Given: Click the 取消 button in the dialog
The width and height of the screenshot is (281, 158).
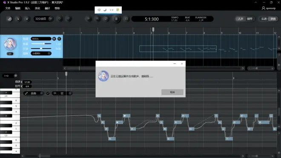Looking at the screenshot, I should pyautogui.click(x=172, y=92).
